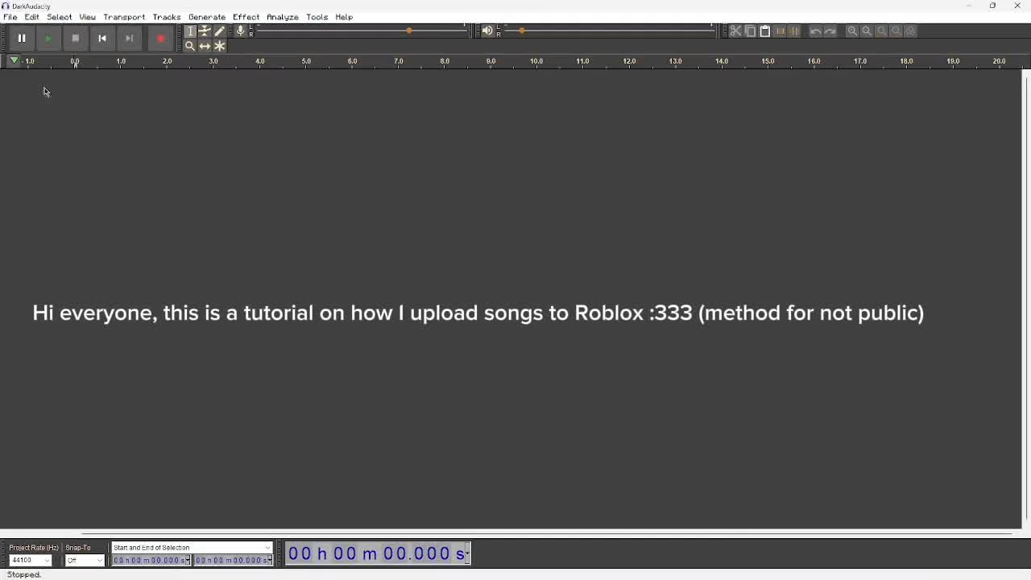Screen dimensions: 1031x580
Task: Skip to start of the project
Action: click(102, 38)
